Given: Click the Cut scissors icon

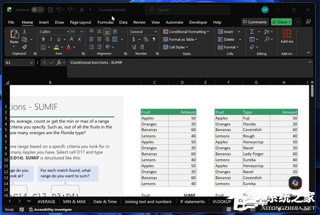Looking at the screenshot, I should pyautogui.click(x=25, y=31).
